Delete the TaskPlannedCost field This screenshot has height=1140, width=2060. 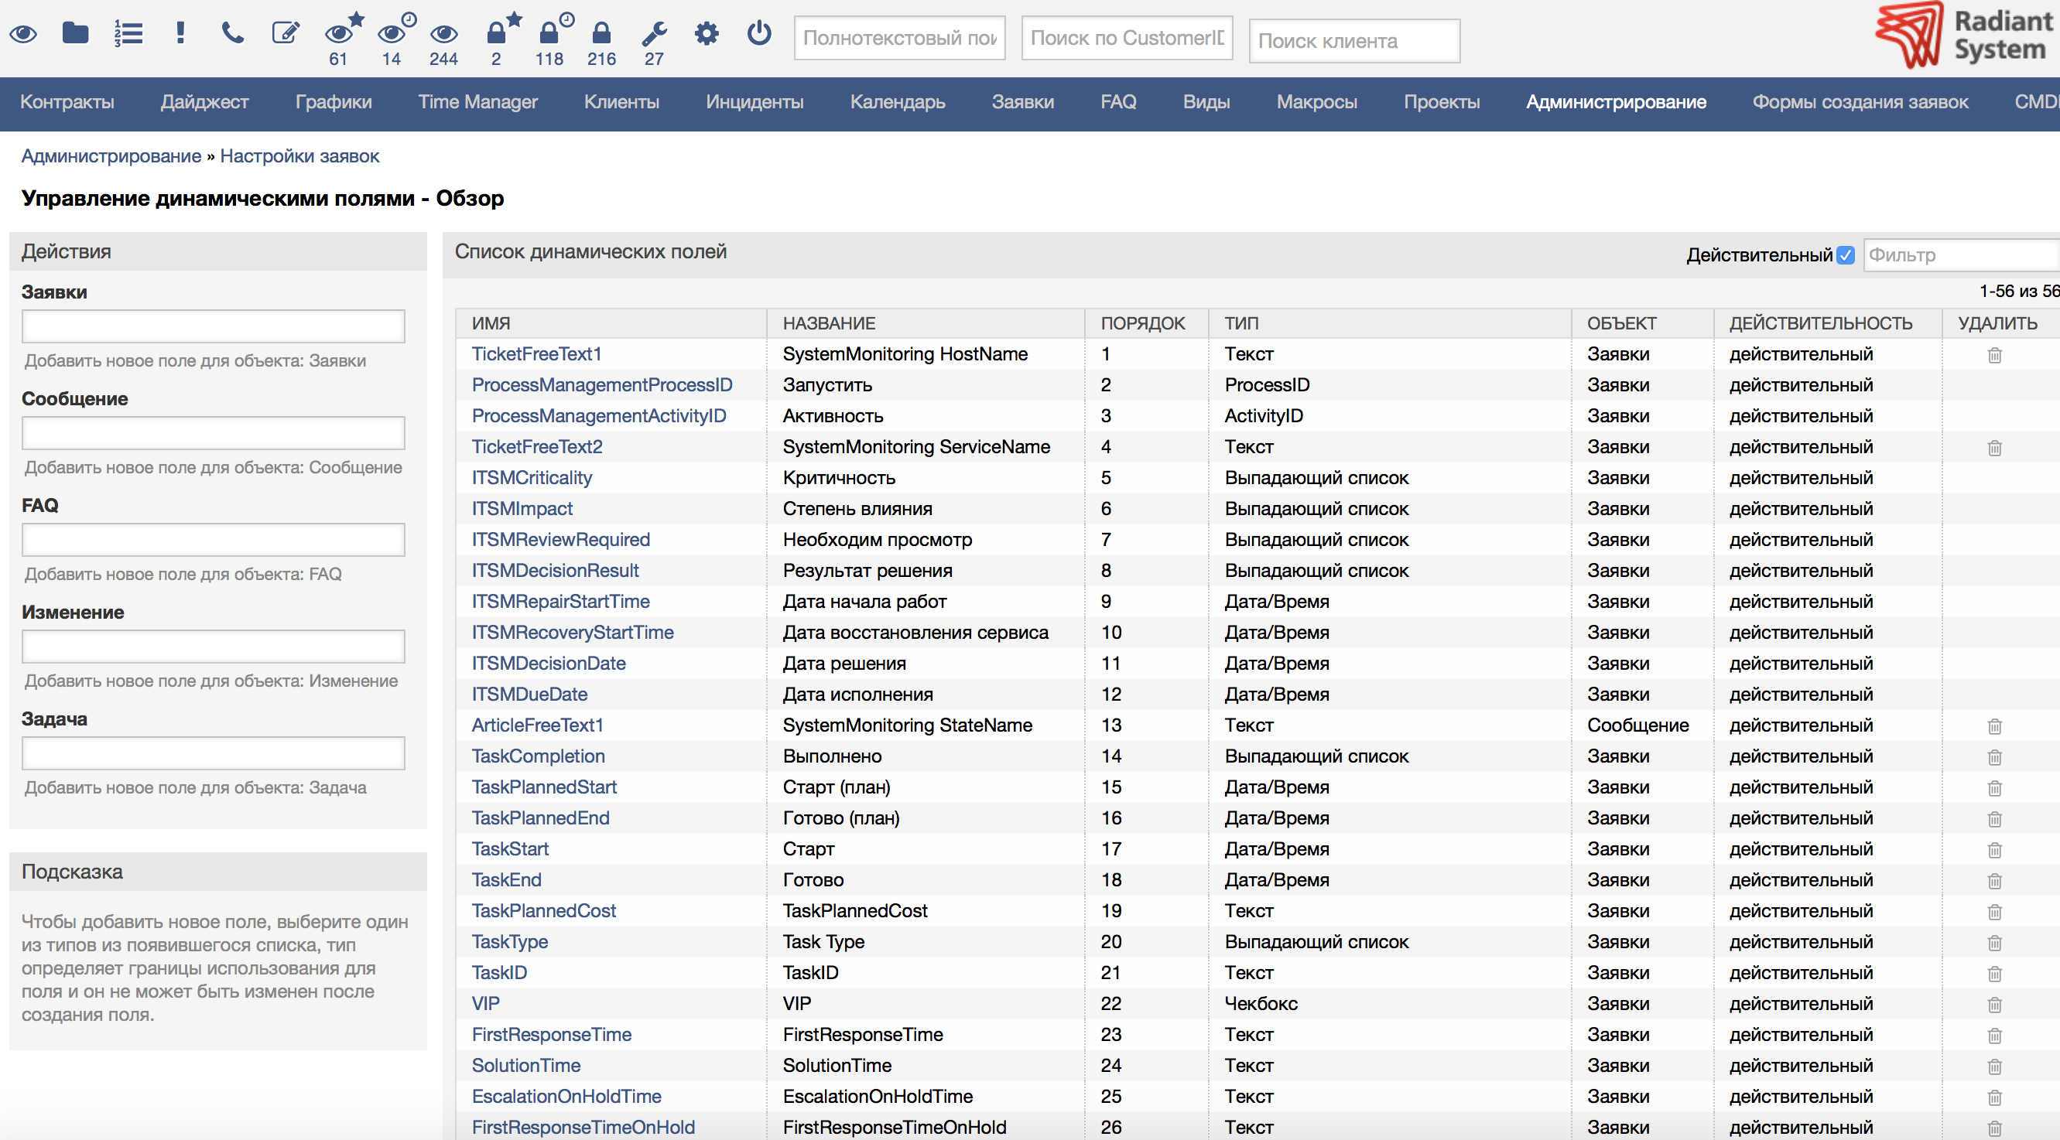click(x=1994, y=911)
